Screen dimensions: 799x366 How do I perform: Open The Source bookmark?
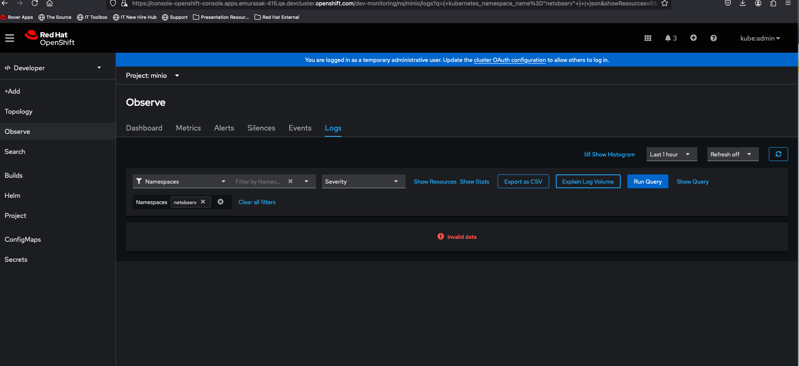pyautogui.click(x=55, y=17)
